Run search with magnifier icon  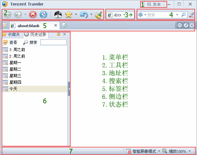(x=184, y=15)
